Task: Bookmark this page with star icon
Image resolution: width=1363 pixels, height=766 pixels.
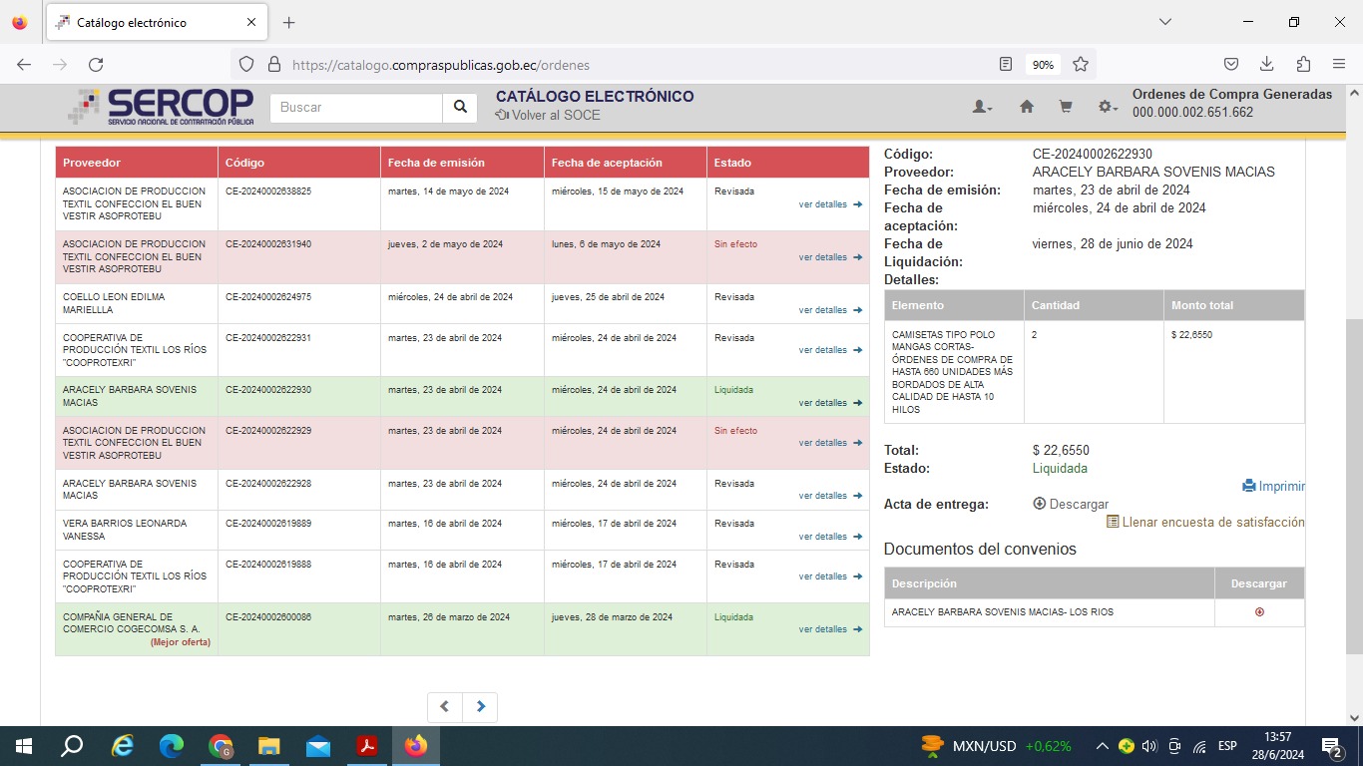Action: (1081, 65)
